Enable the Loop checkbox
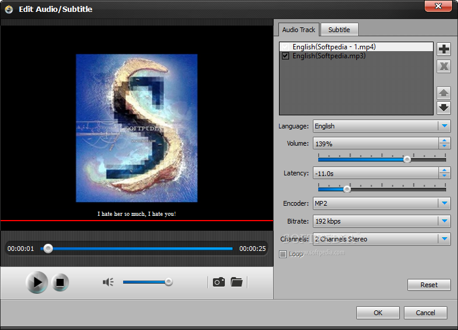This screenshot has height=330, width=458. click(283, 254)
